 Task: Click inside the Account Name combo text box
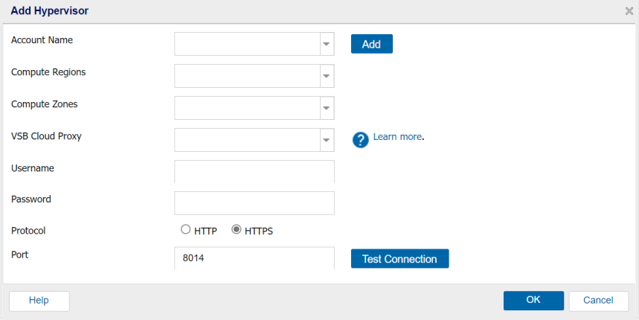(x=248, y=44)
